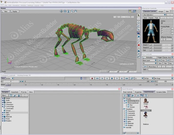Jump to the end of the take
The width and height of the screenshot is (174, 135).
point(127,78)
